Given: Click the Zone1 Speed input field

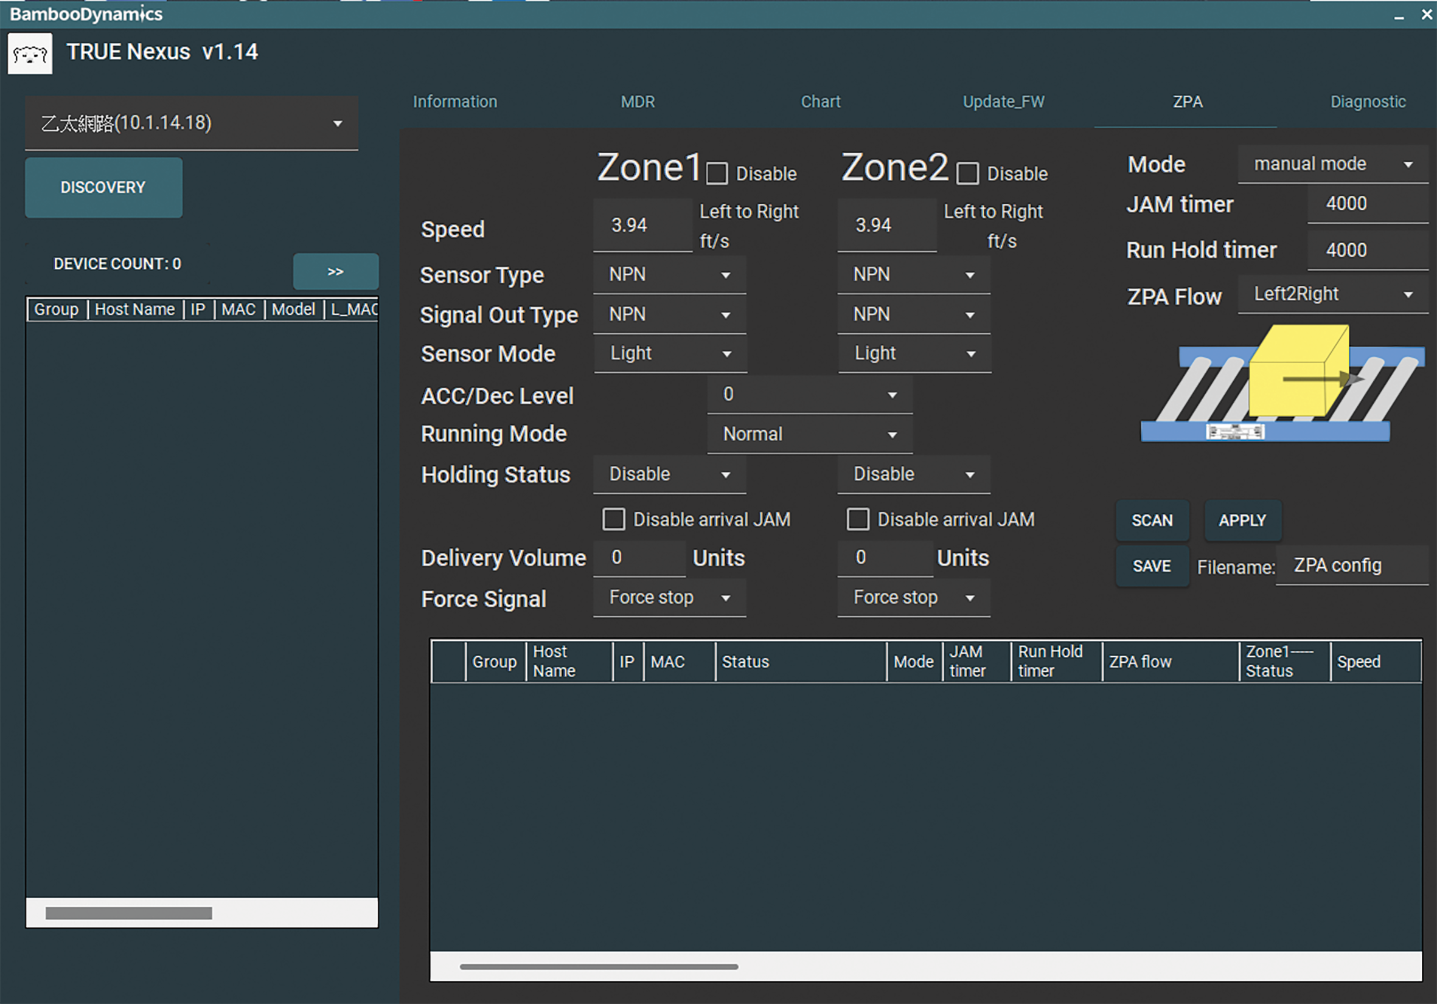Looking at the screenshot, I should [643, 225].
